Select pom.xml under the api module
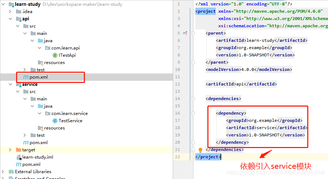328x179 pixels. click(39, 77)
